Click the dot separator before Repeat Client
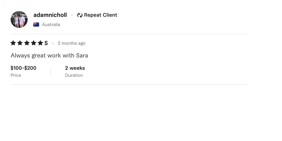The image size is (282, 141). (x=72, y=15)
